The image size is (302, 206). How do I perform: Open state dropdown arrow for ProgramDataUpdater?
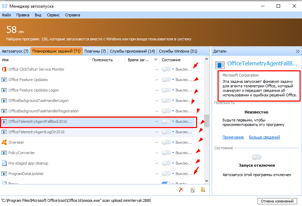point(173,174)
